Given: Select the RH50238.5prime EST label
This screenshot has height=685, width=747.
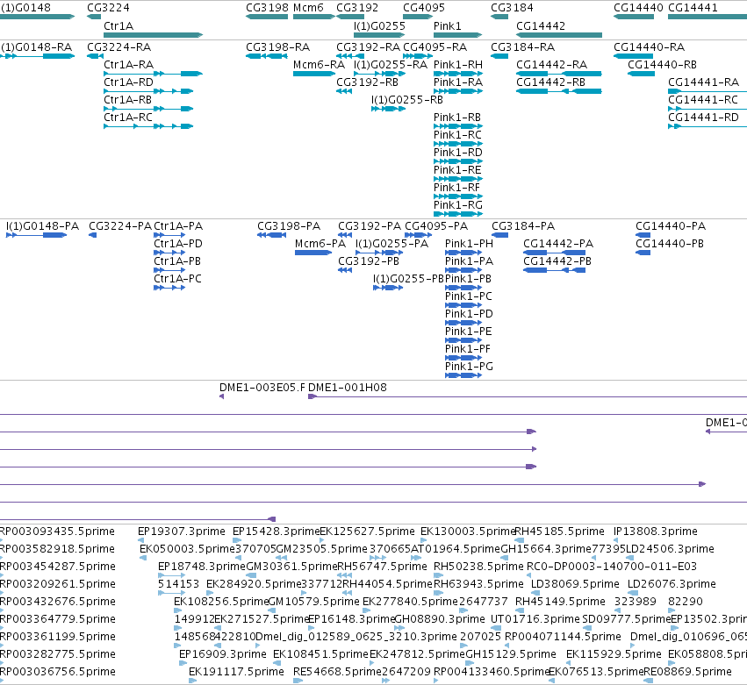Looking at the screenshot, I should click(x=478, y=567).
